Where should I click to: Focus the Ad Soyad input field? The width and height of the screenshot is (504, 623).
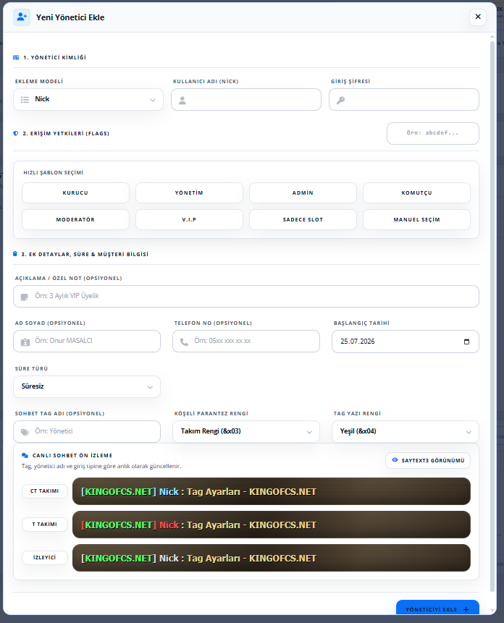[87, 342]
